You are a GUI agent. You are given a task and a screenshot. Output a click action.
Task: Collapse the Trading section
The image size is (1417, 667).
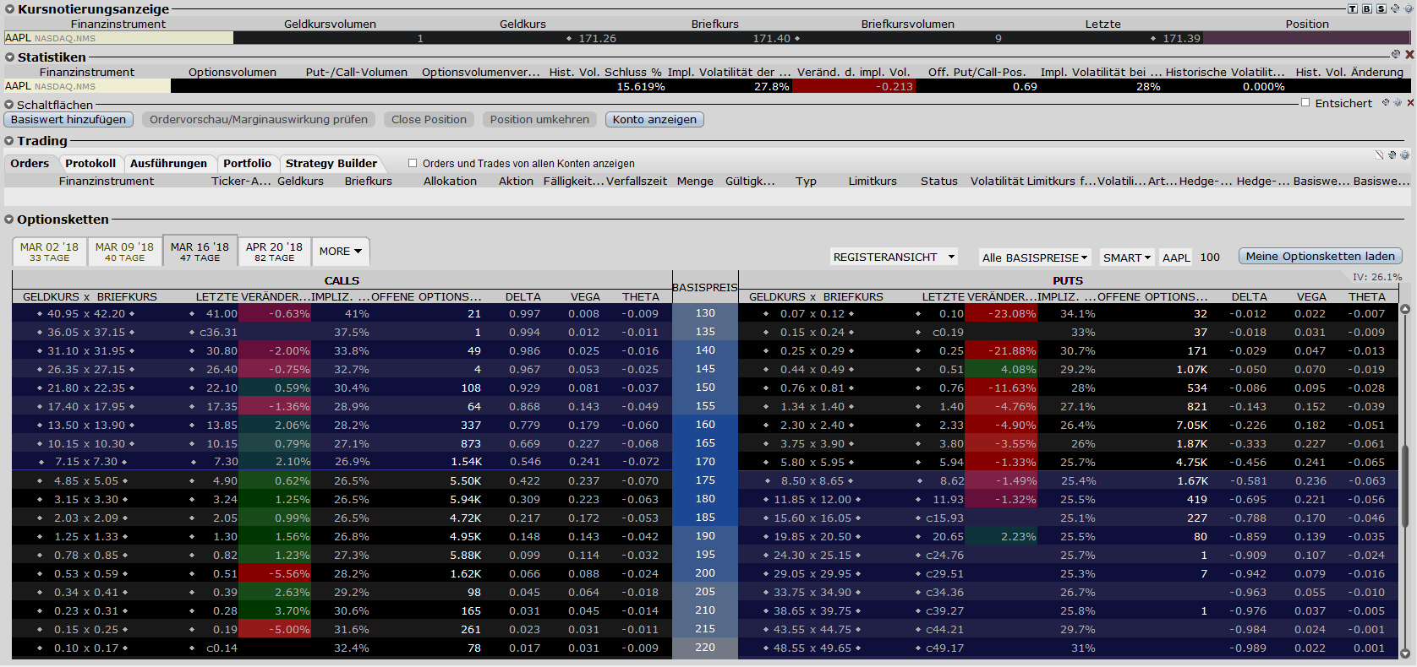(x=10, y=141)
